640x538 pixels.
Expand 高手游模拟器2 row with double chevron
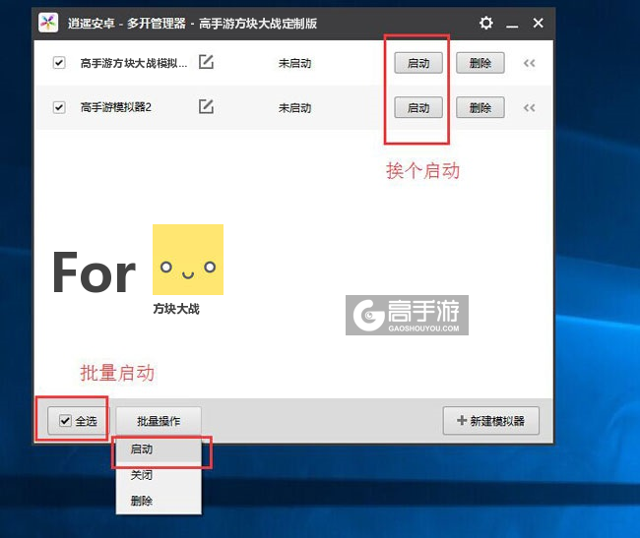(529, 107)
